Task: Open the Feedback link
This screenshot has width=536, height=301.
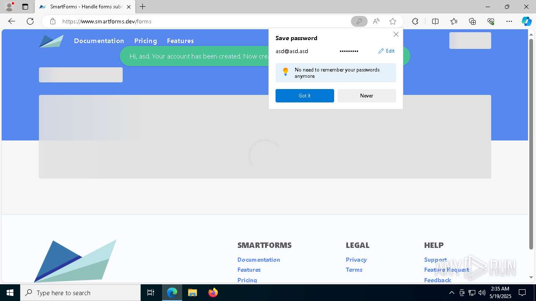Action: click(x=438, y=280)
